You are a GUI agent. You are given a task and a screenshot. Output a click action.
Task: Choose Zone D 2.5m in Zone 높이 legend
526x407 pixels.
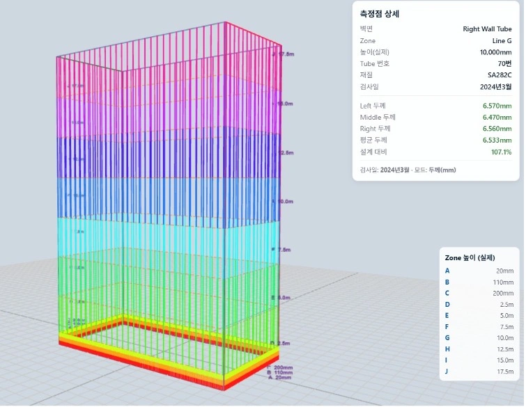coord(479,305)
